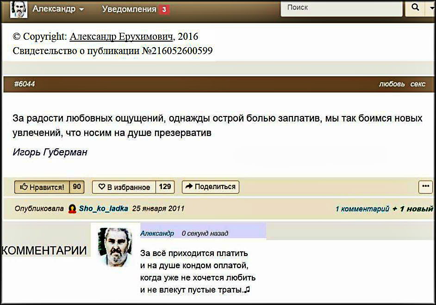Click the red notifications badge 3
Viewport: 436px width, 305px height.
(164, 10)
